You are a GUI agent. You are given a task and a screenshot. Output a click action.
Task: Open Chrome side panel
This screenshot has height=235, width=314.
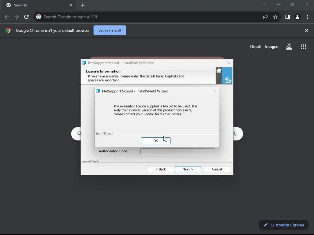click(288, 17)
